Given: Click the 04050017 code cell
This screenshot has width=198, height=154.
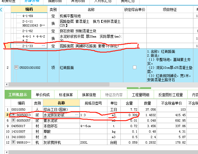Looking at the screenshot, I should [21, 126].
